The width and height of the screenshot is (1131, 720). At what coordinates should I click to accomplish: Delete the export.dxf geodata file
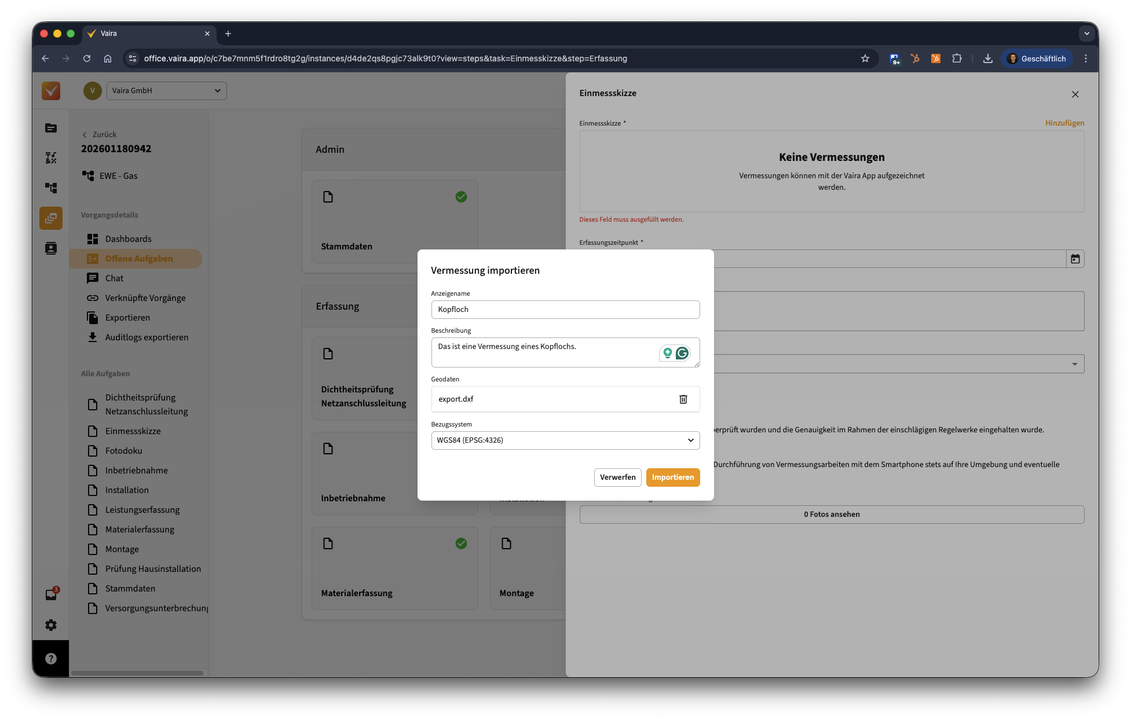[x=683, y=399]
